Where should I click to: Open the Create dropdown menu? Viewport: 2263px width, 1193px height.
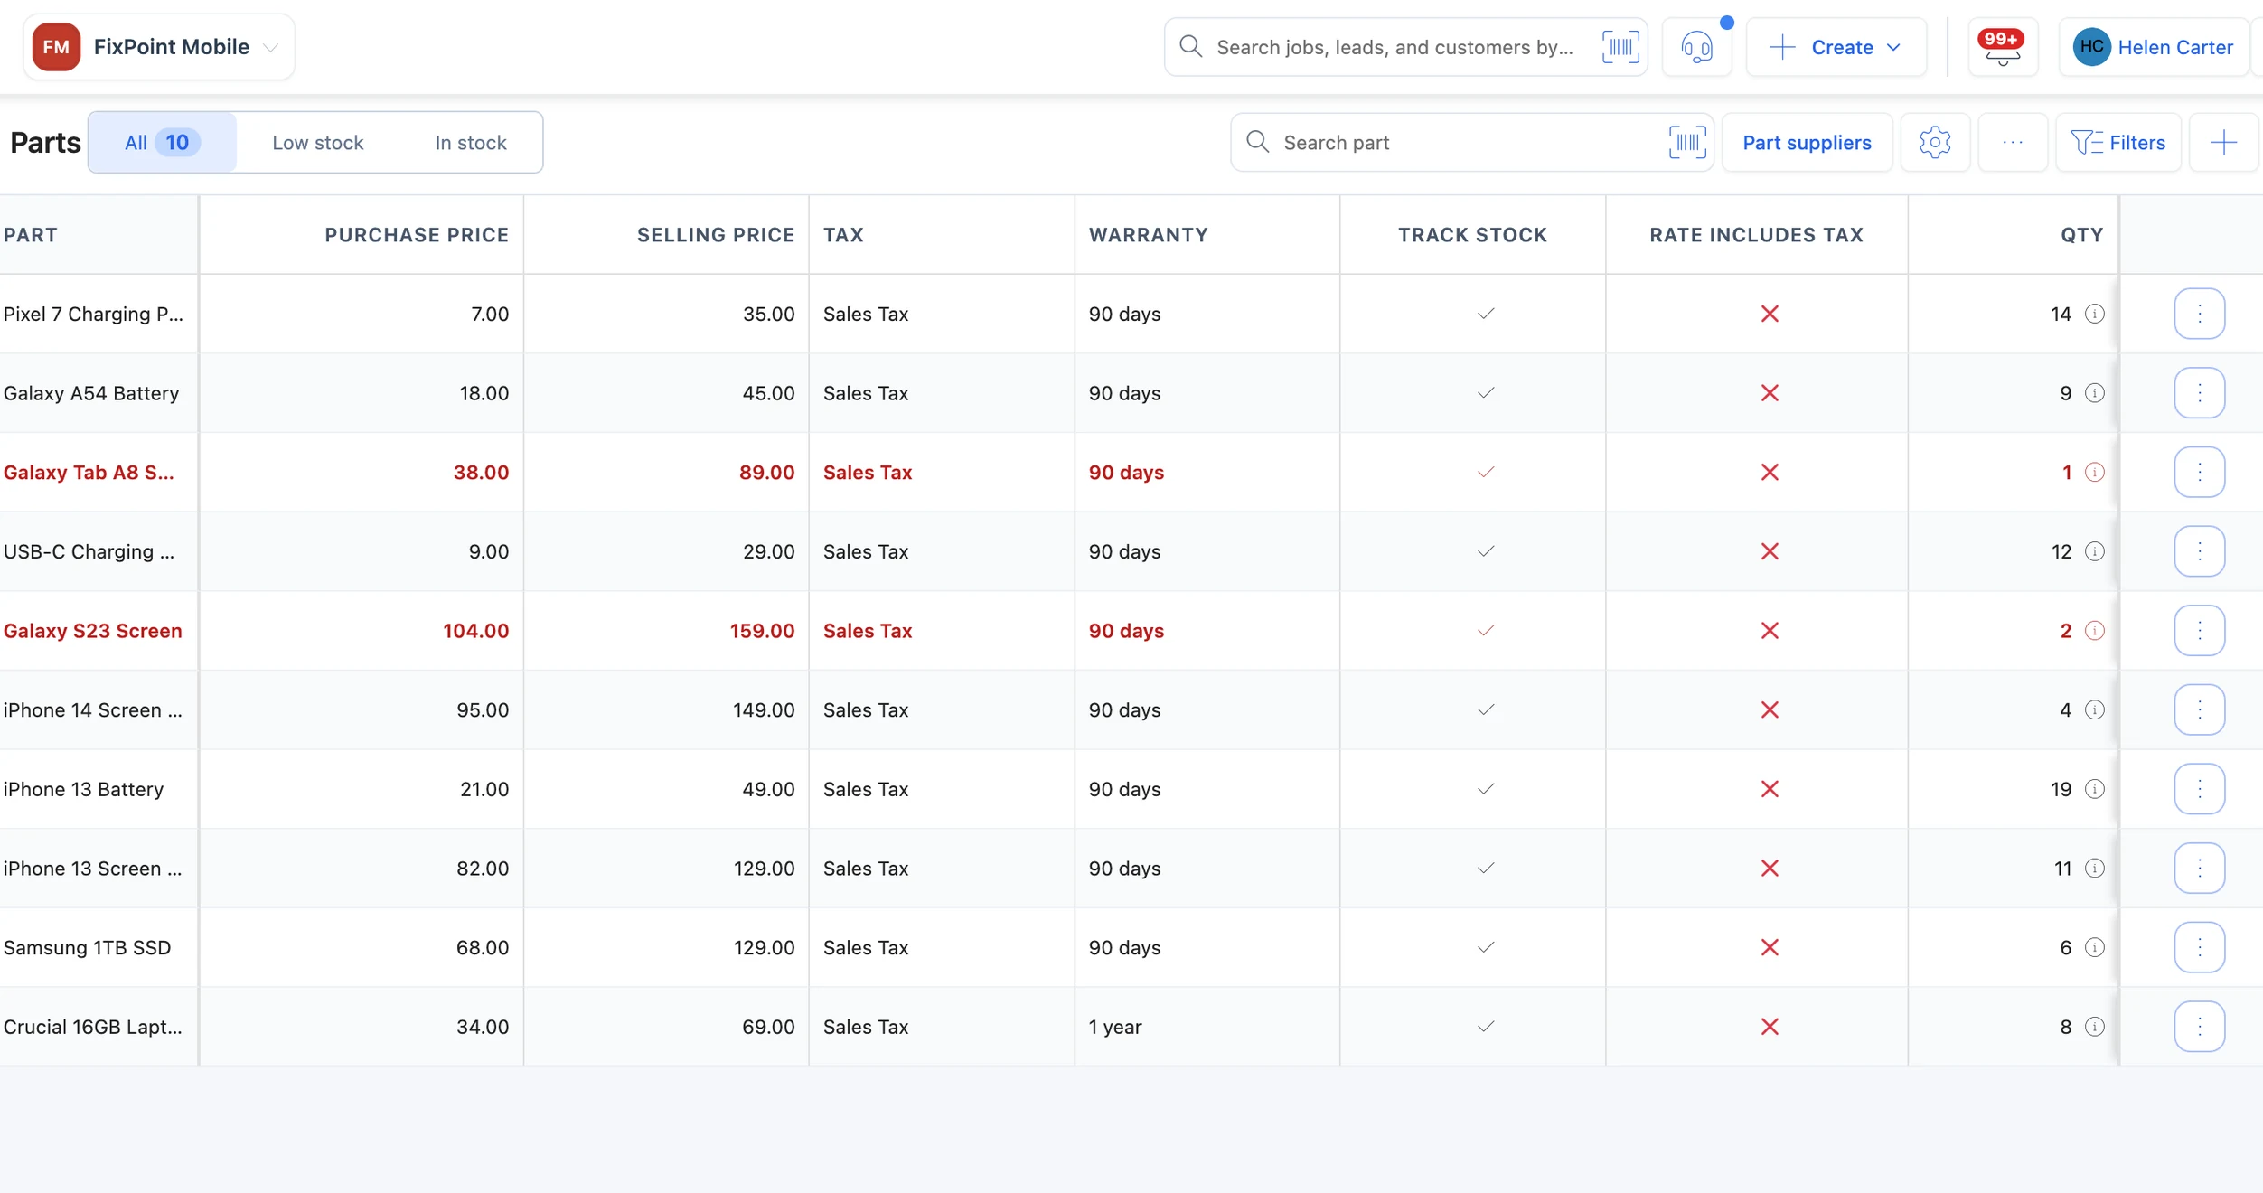pyautogui.click(x=1836, y=47)
